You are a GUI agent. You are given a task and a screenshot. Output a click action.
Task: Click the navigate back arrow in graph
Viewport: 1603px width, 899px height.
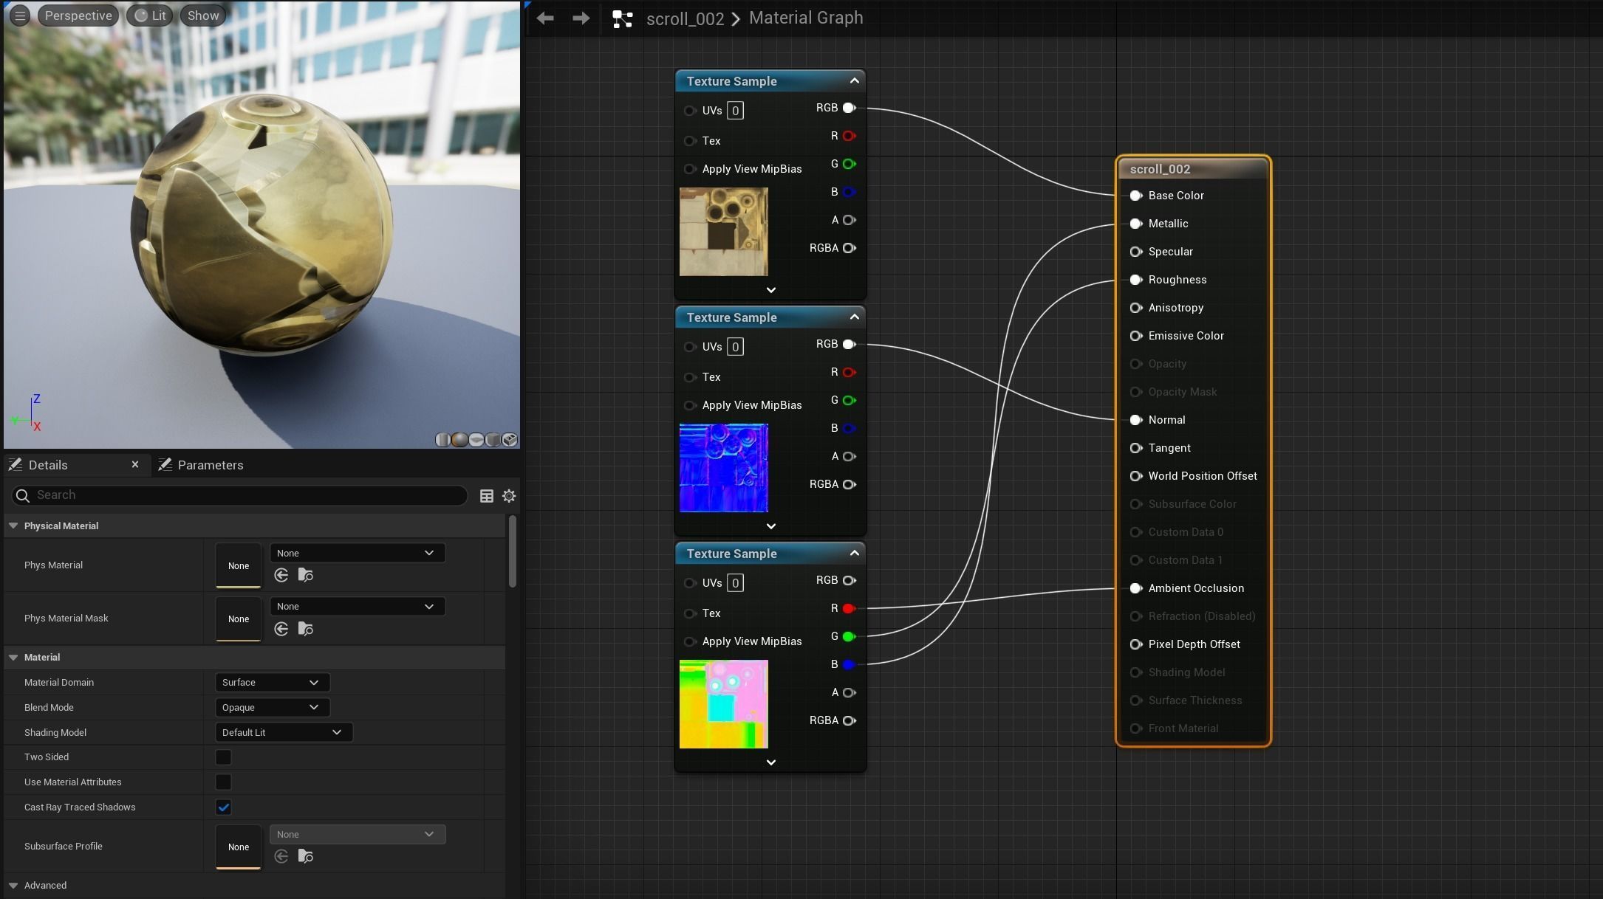point(545,18)
